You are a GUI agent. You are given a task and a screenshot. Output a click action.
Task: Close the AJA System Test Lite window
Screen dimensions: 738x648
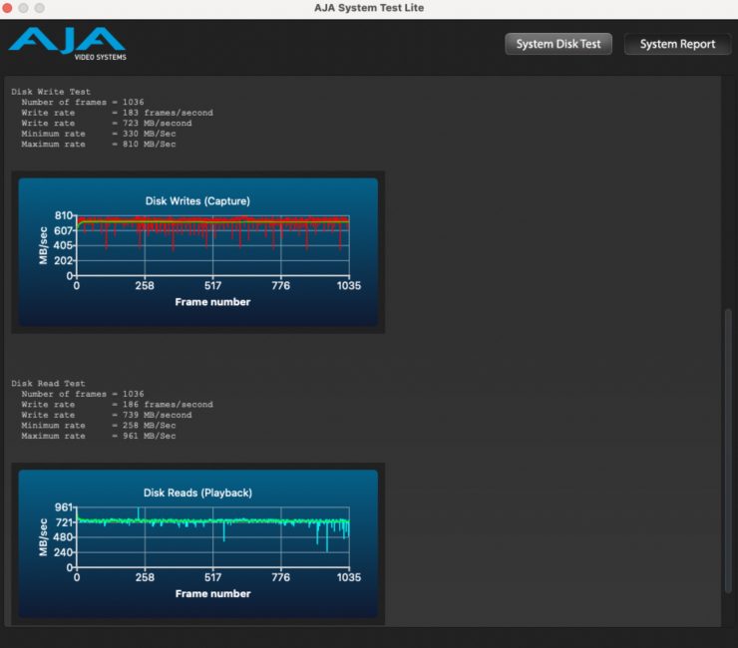pyautogui.click(x=10, y=8)
